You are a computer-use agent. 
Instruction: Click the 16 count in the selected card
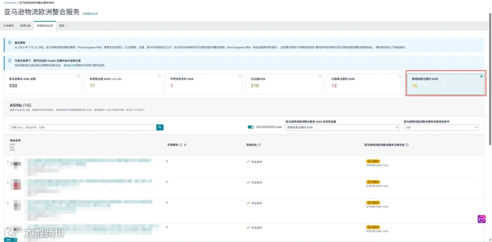(x=415, y=86)
